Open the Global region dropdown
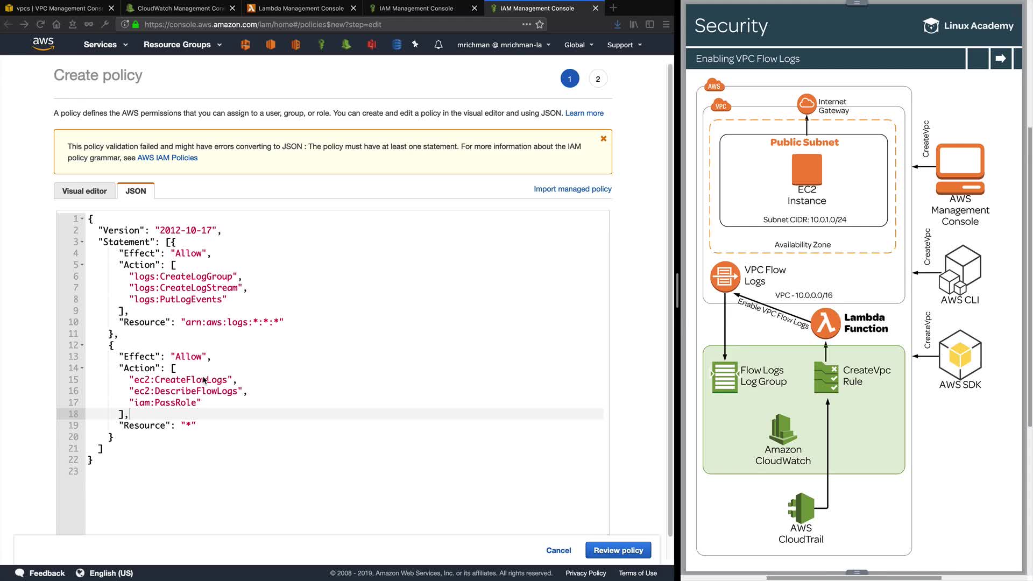1033x581 pixels. tap(578, 45)
